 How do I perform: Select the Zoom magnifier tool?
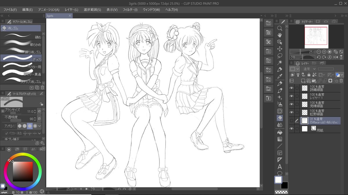280,28
